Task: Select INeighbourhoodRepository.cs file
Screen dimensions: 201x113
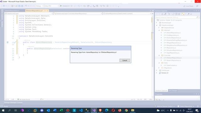Action: [177, 45]
